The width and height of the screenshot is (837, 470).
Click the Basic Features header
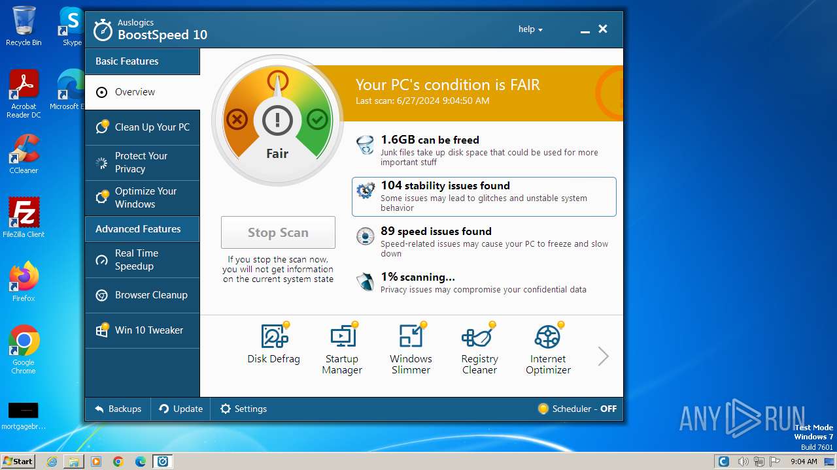point(143,61)
